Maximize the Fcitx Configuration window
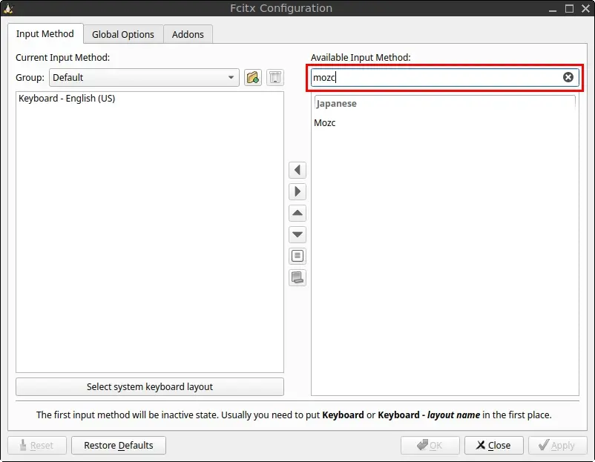Screen dimensions: 595x462 [569, 8]
